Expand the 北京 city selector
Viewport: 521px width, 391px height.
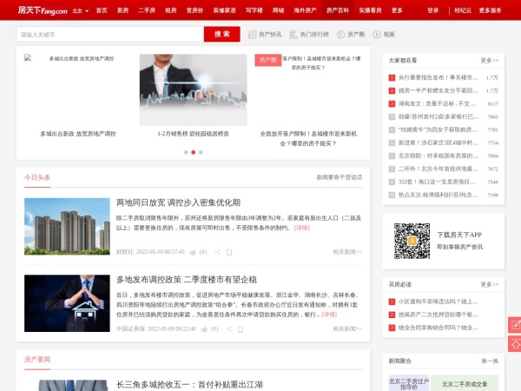[x=79, y=10]
